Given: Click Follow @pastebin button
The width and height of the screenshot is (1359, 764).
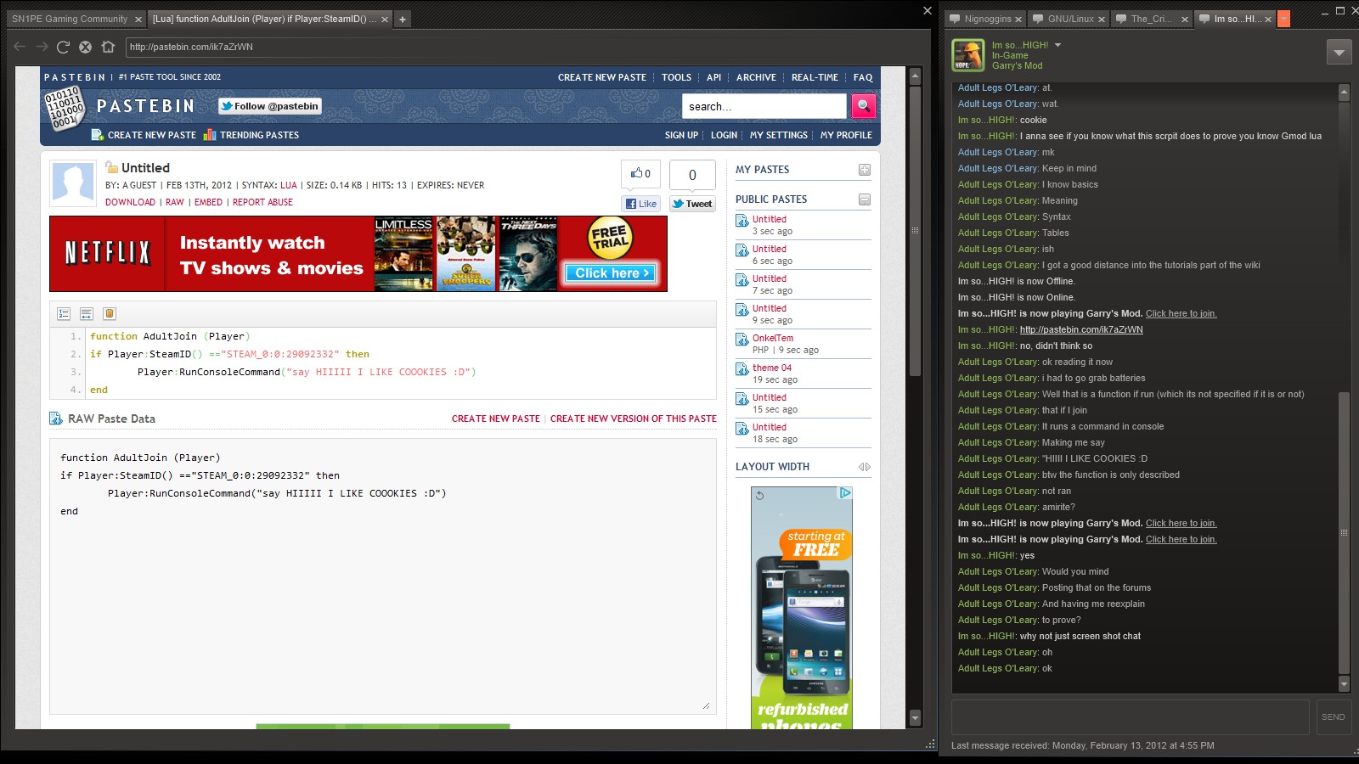Looking at the screenshot, I should [269, 106].
